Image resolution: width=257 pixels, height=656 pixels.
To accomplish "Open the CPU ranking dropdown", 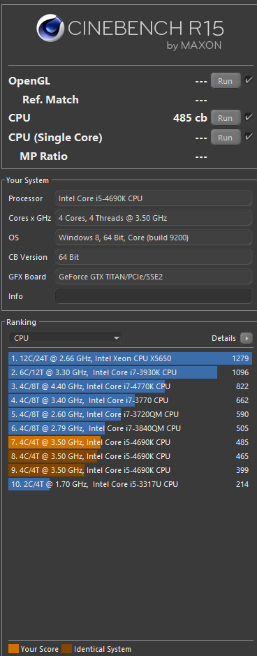I will [66, 338].
